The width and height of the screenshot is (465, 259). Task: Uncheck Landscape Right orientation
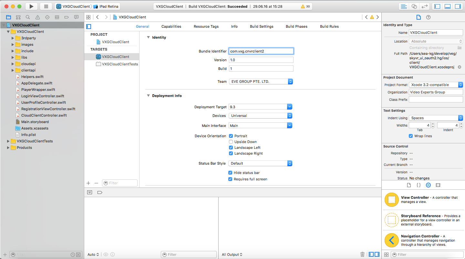[x=231, y=153]
